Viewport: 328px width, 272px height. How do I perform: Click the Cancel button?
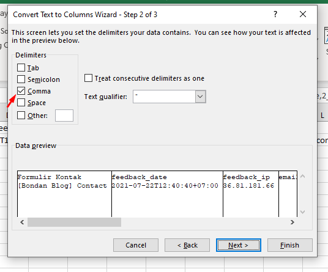point(136,245)
